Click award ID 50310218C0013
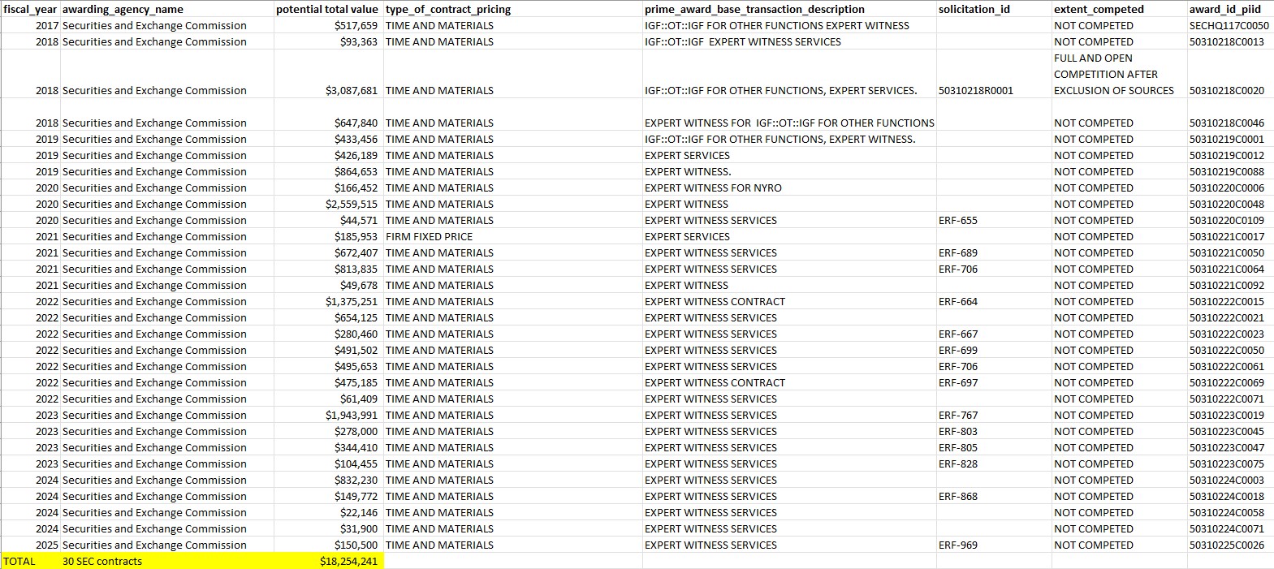The width and height of the screenshot is (1274, 569). [1230, 41]
